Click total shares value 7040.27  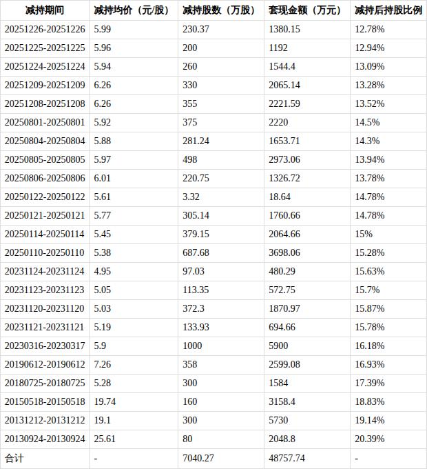click(x=200, y=458)
